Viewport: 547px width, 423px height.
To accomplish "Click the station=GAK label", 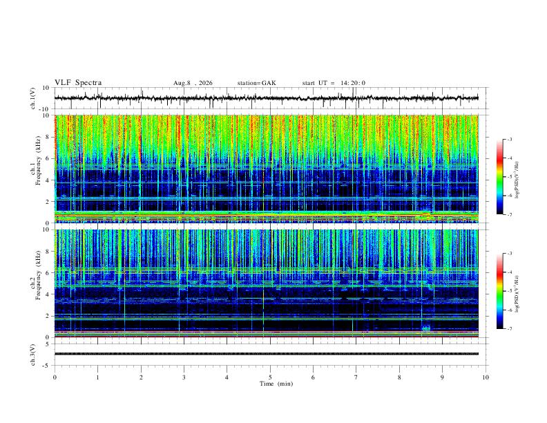I will [x=257, y=83].
